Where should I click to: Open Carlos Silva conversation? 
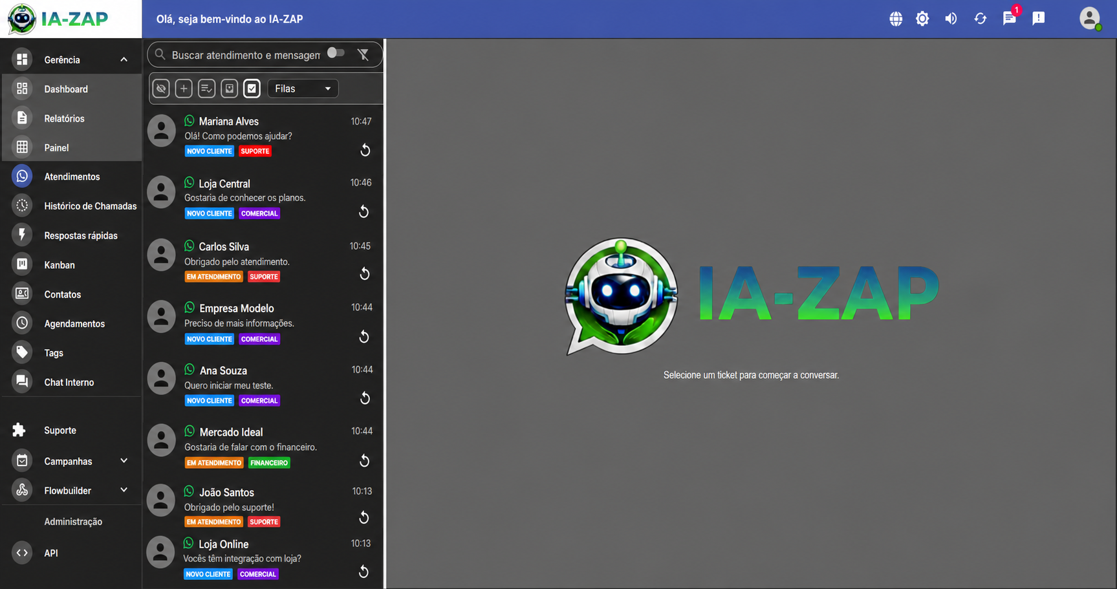click(x=264, y=261)
